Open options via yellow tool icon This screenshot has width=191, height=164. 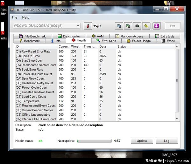146,26
